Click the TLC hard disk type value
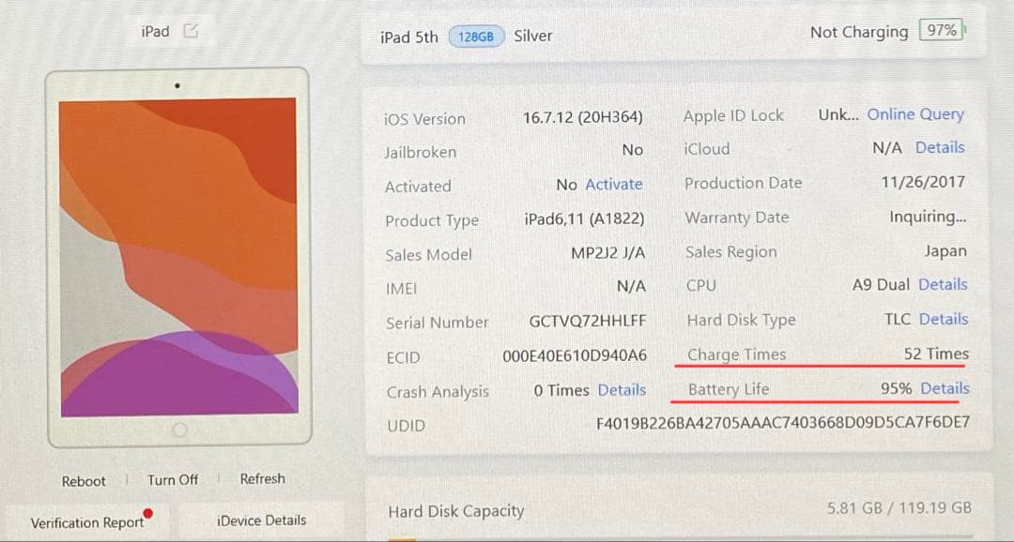Screen dimensions: 1014x542 click(898, 319)
